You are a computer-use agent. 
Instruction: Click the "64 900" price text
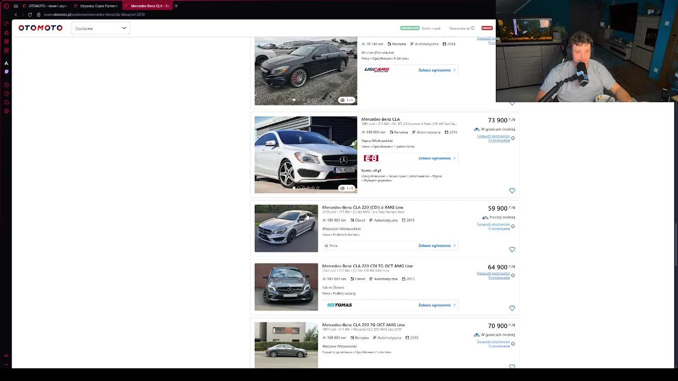pos(497,267)
